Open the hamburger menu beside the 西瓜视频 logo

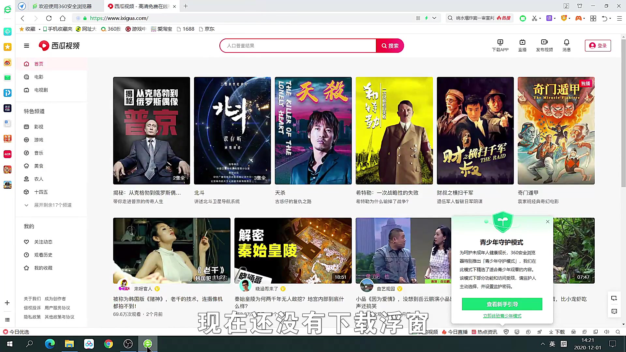coord(26,46)
